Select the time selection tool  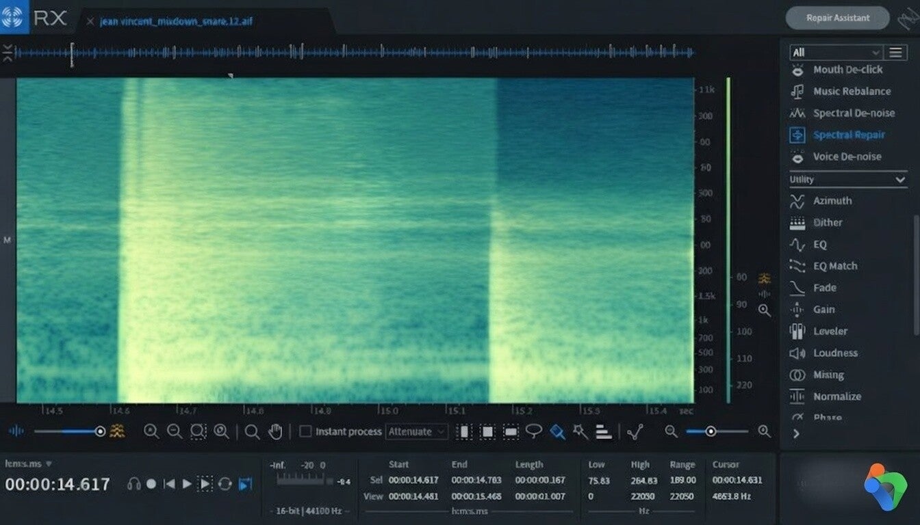(465, 431)
